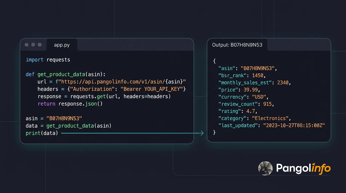The width and height of the screenshot is (346, 193).
Task: Click the data = get_product_data(asin) line
Action: click(68, 126)
